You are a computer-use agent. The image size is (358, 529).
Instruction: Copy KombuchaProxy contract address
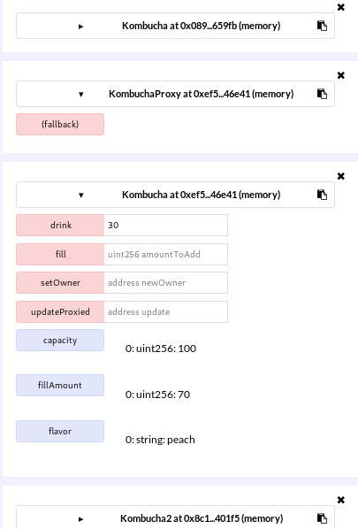(322, 94)
